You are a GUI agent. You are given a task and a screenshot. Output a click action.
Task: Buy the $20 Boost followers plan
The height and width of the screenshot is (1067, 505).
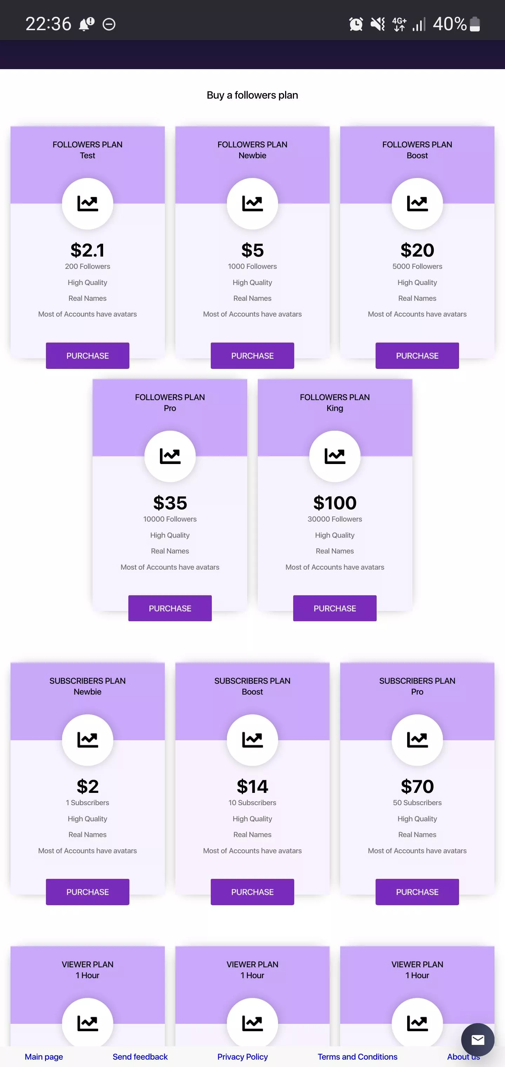tap(417, 356)
